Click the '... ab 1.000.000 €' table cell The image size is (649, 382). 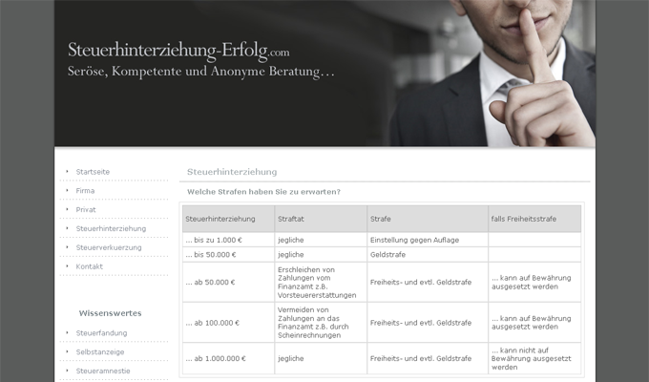(x=216, y=358)
